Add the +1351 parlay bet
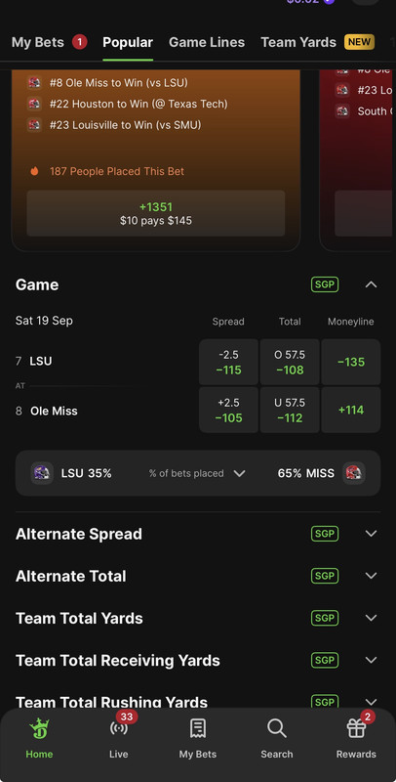396x782 pixels. (x=156, y=213)
